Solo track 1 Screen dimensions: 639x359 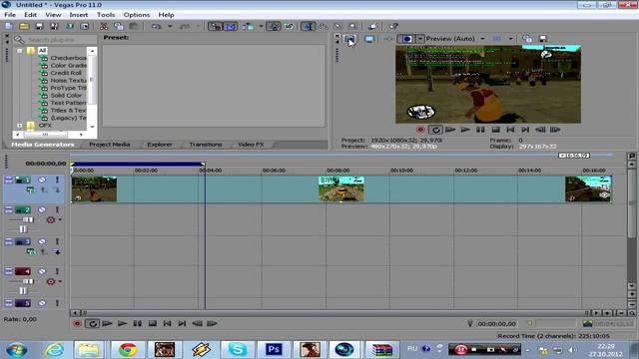coord(57,179)
